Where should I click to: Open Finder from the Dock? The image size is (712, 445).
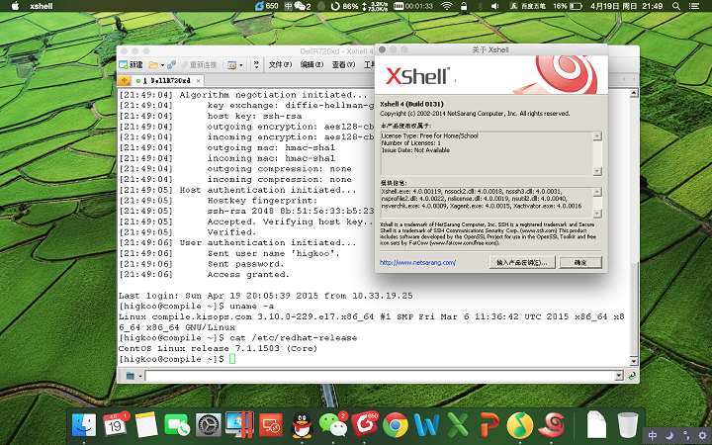84,425
